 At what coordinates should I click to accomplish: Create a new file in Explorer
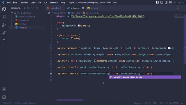tap(24, 8)
